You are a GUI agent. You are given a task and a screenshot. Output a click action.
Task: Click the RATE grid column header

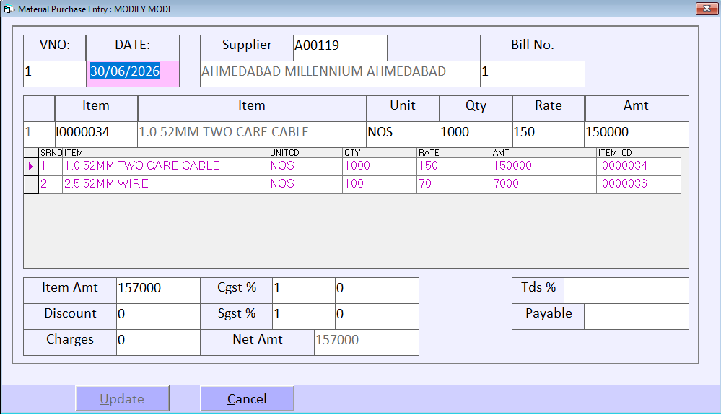[454, 153]
